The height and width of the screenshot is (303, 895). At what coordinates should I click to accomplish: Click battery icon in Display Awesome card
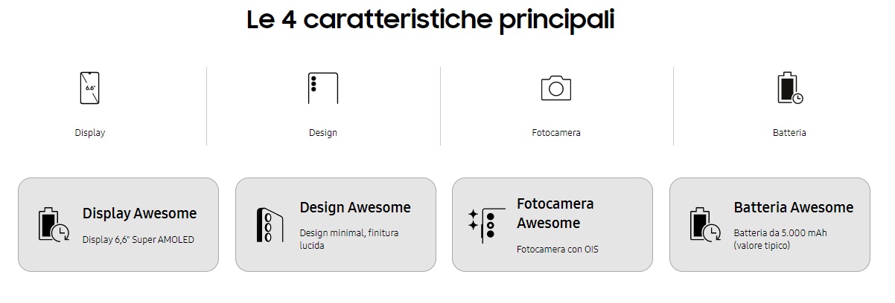(x=54, y=224)
